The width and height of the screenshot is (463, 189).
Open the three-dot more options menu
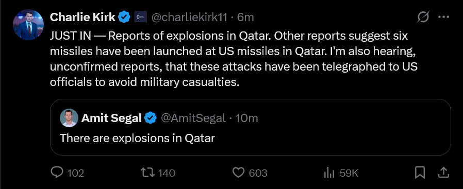[x=443, y=17]
